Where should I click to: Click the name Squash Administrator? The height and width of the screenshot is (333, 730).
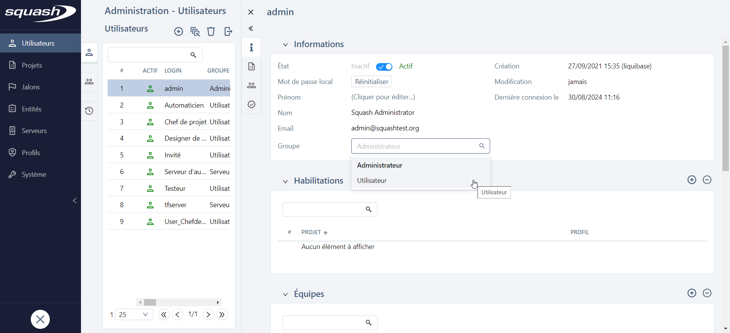pyautogui.click(x=383, y=113)
